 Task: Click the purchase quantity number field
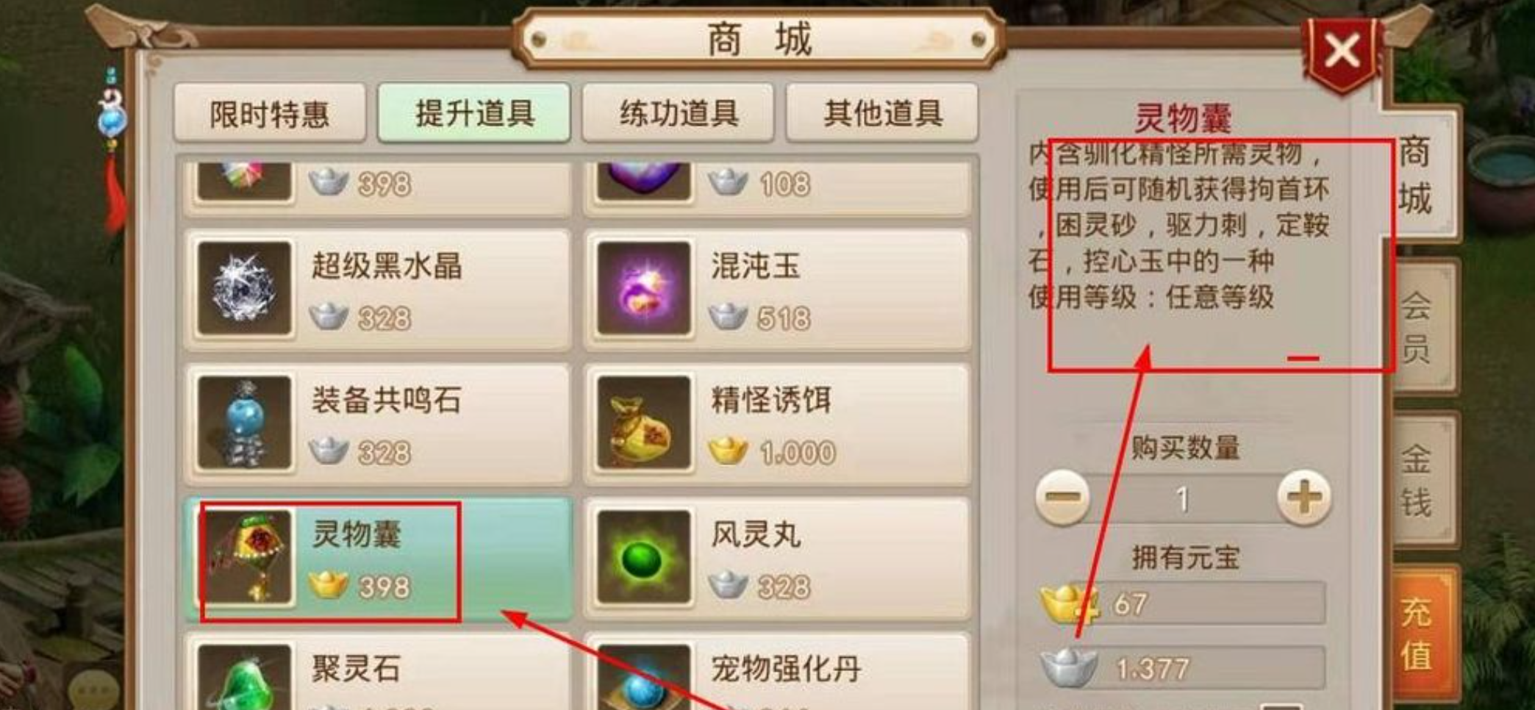pos(1183,499)
